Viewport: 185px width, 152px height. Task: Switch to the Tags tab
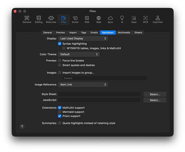click(84, 33)
